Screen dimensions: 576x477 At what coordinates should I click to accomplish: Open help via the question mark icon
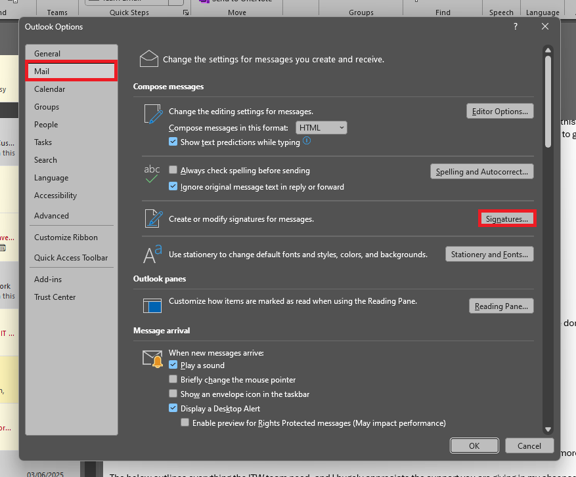tap(515, 26)
